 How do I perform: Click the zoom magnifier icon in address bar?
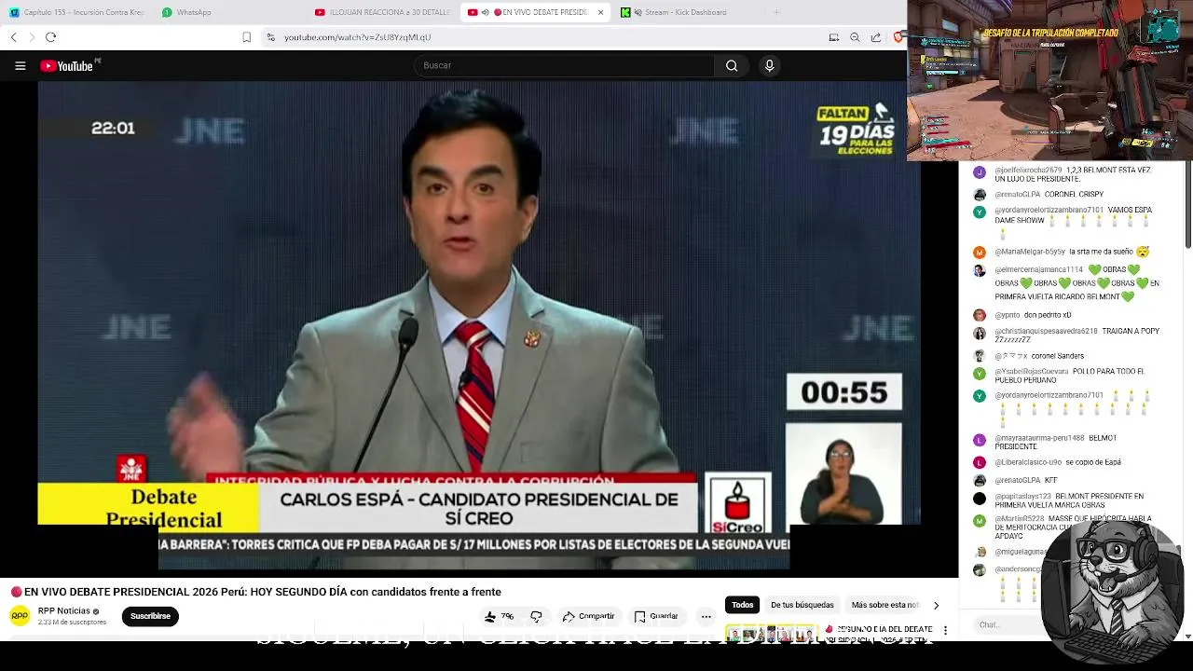855,37
